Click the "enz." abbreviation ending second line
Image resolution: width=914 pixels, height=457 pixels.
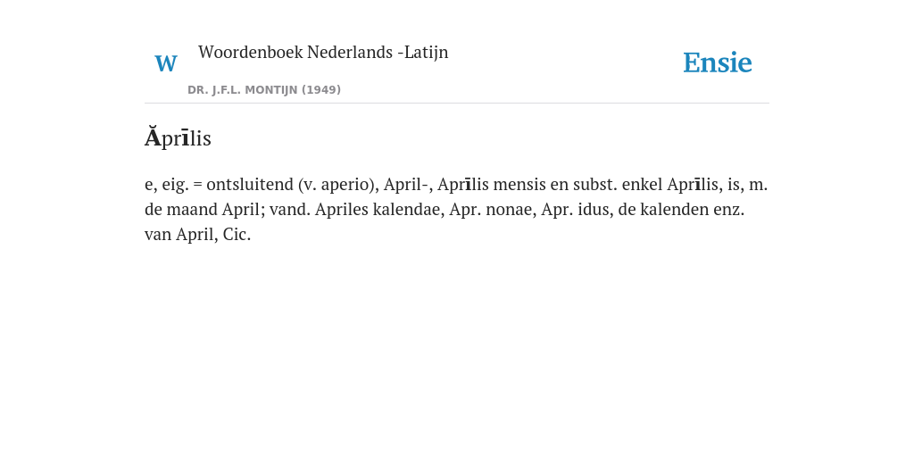[729, 210]
